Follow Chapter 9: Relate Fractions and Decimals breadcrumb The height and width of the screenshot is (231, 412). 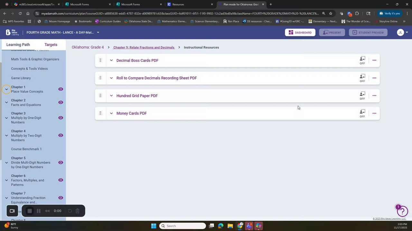144,47
